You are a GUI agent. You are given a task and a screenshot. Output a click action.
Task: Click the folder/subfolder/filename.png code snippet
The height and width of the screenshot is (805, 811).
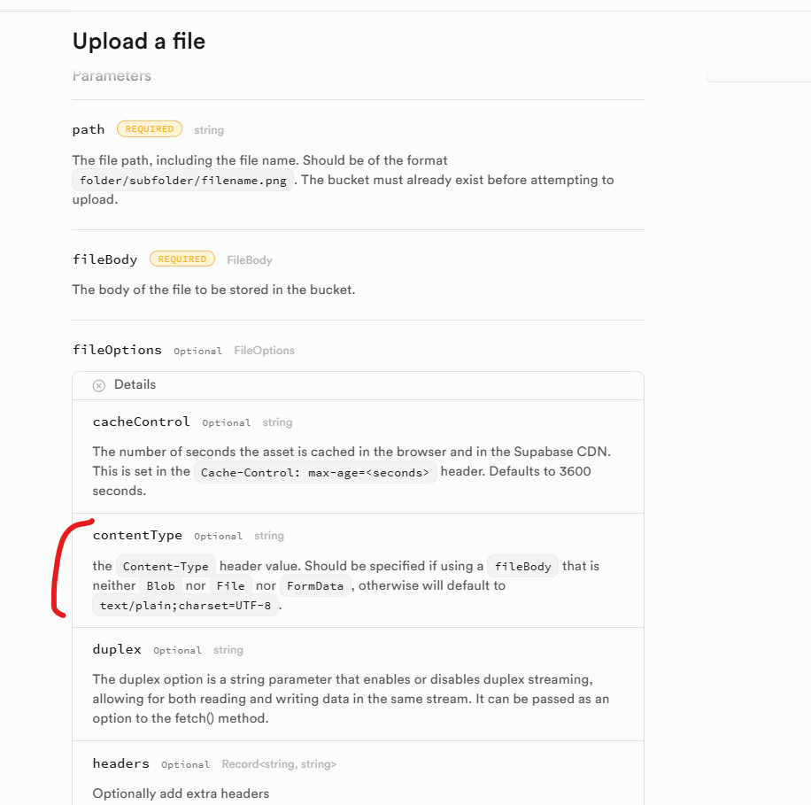[x=182, y=181]
